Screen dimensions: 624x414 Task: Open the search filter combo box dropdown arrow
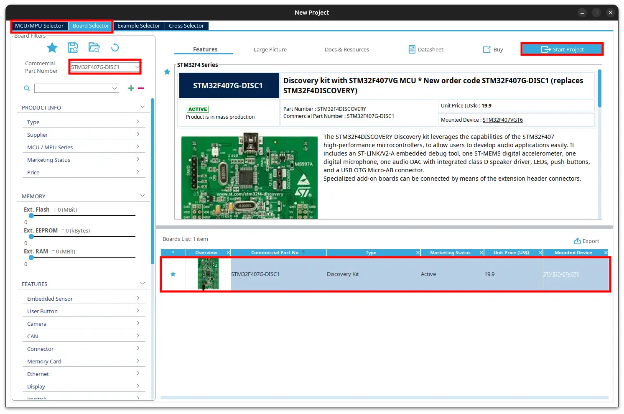tap(115, 88)
